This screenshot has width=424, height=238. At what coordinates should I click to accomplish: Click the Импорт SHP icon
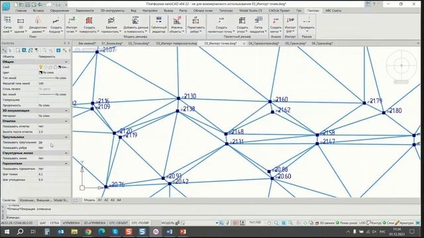pyautogui.click(x=290, y=20)
